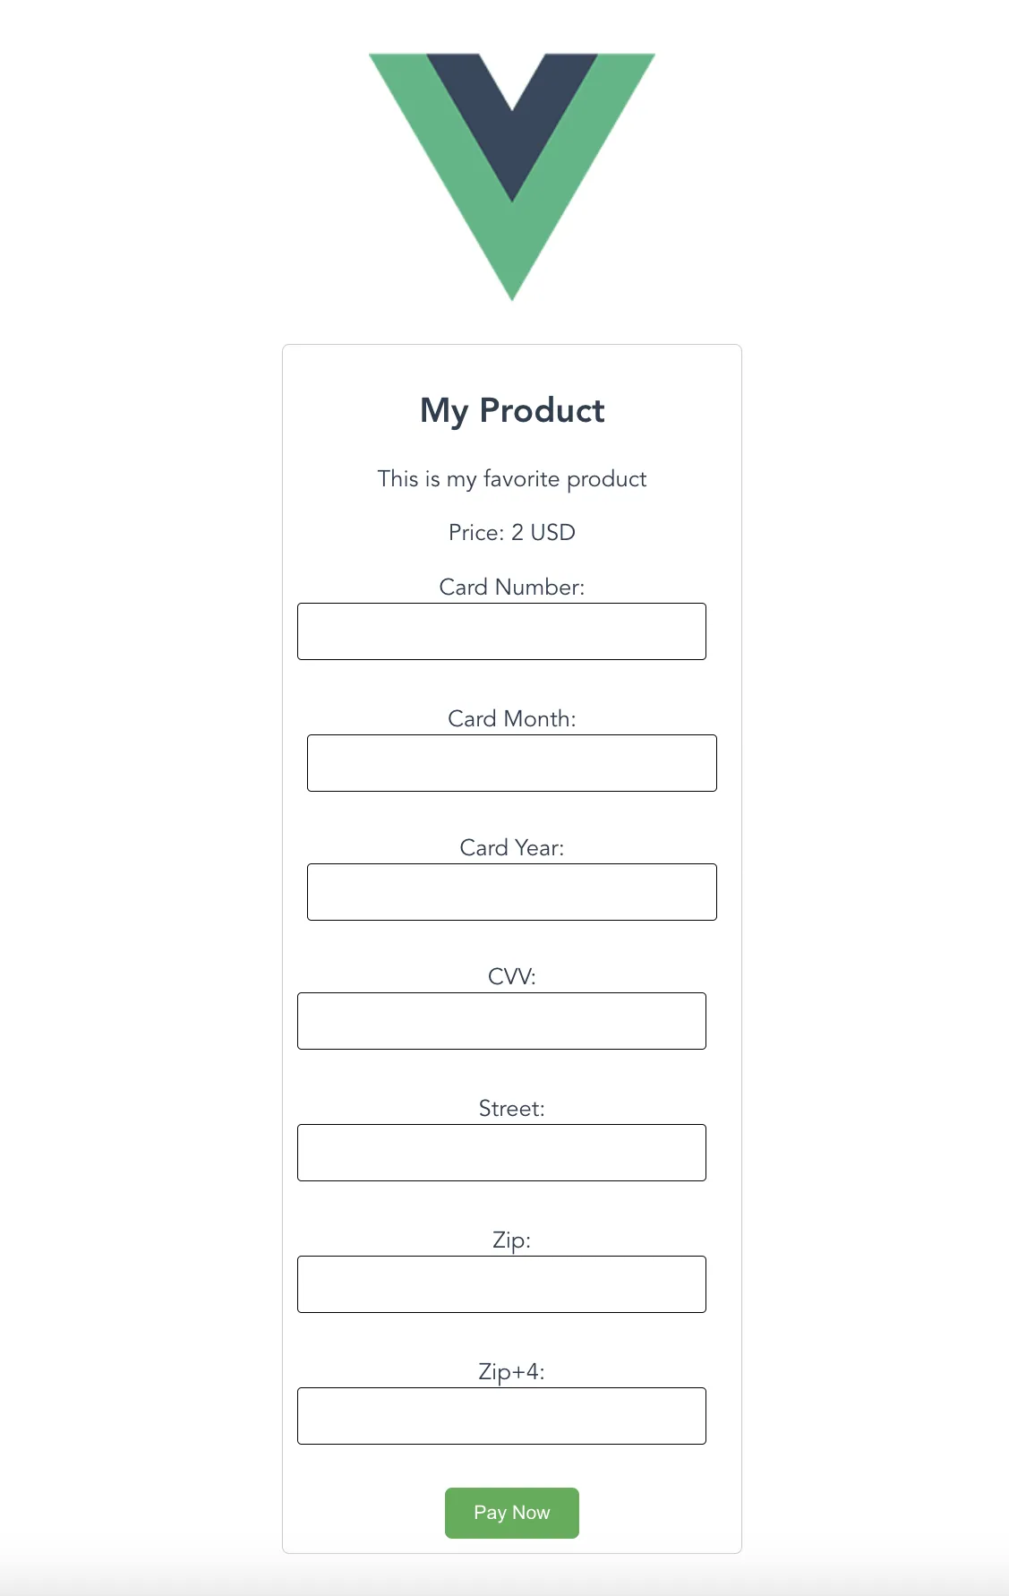This screenshot has width=1009, height=1596.
Task: Focus the Street address input
Action: [501, 1153]
